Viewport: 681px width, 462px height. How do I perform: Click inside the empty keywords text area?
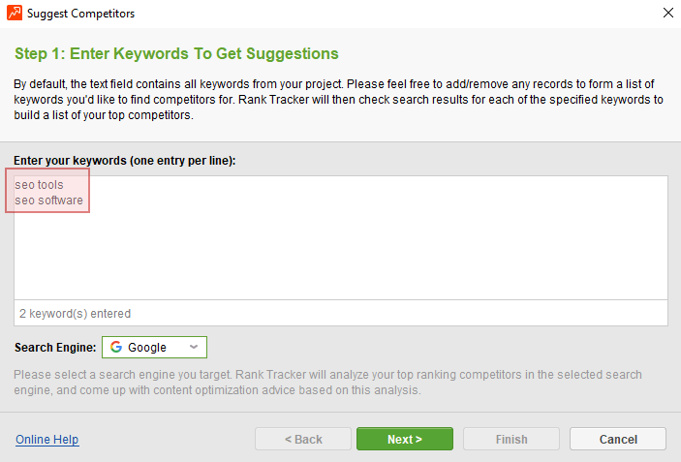pos(341,252)
